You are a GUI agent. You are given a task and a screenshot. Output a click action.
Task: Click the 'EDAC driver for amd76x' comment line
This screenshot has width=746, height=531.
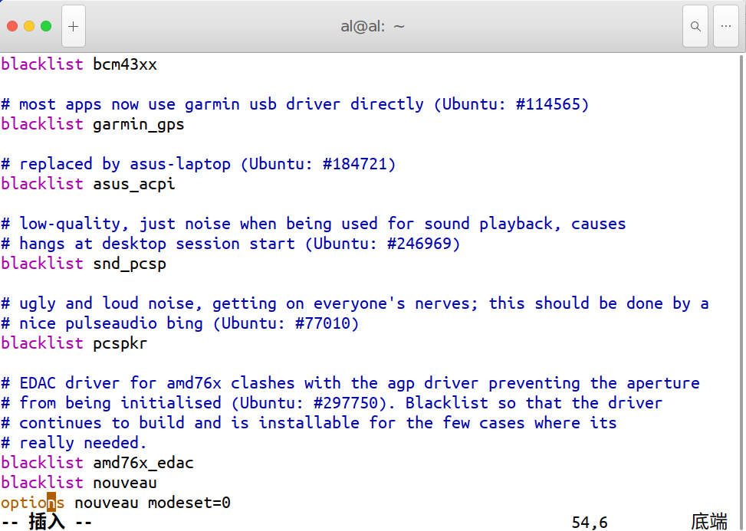pyautogui.click(x=350, y=383)
